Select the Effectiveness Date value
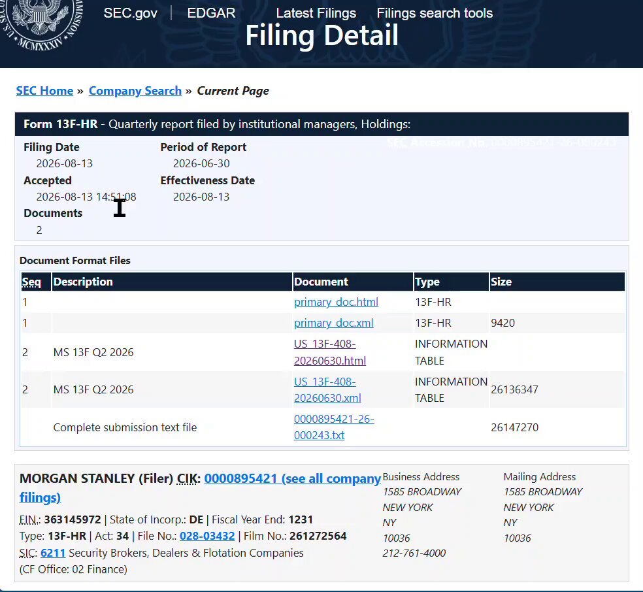643x592 pixels. click(201, 197)
